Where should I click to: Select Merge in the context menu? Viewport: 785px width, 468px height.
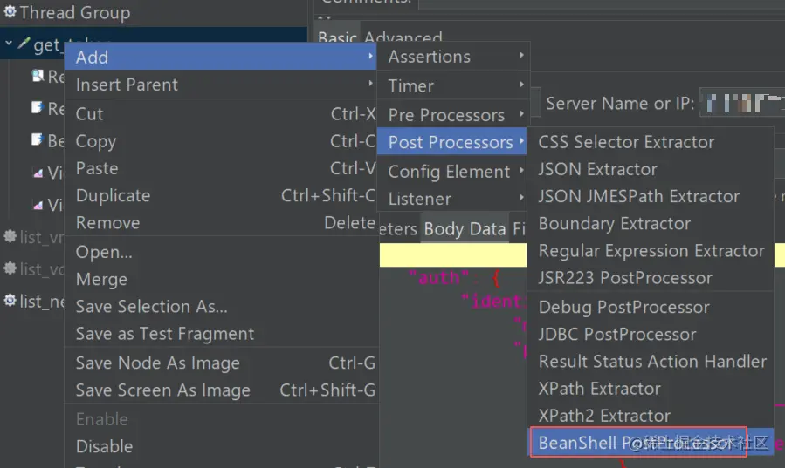pyautogui.click(x=220, y=279)
